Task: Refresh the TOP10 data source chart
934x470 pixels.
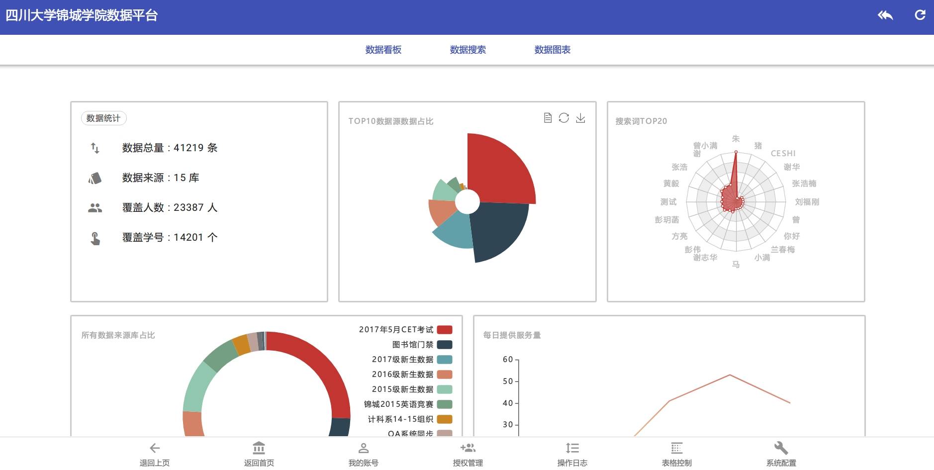Action: (563, 118)
